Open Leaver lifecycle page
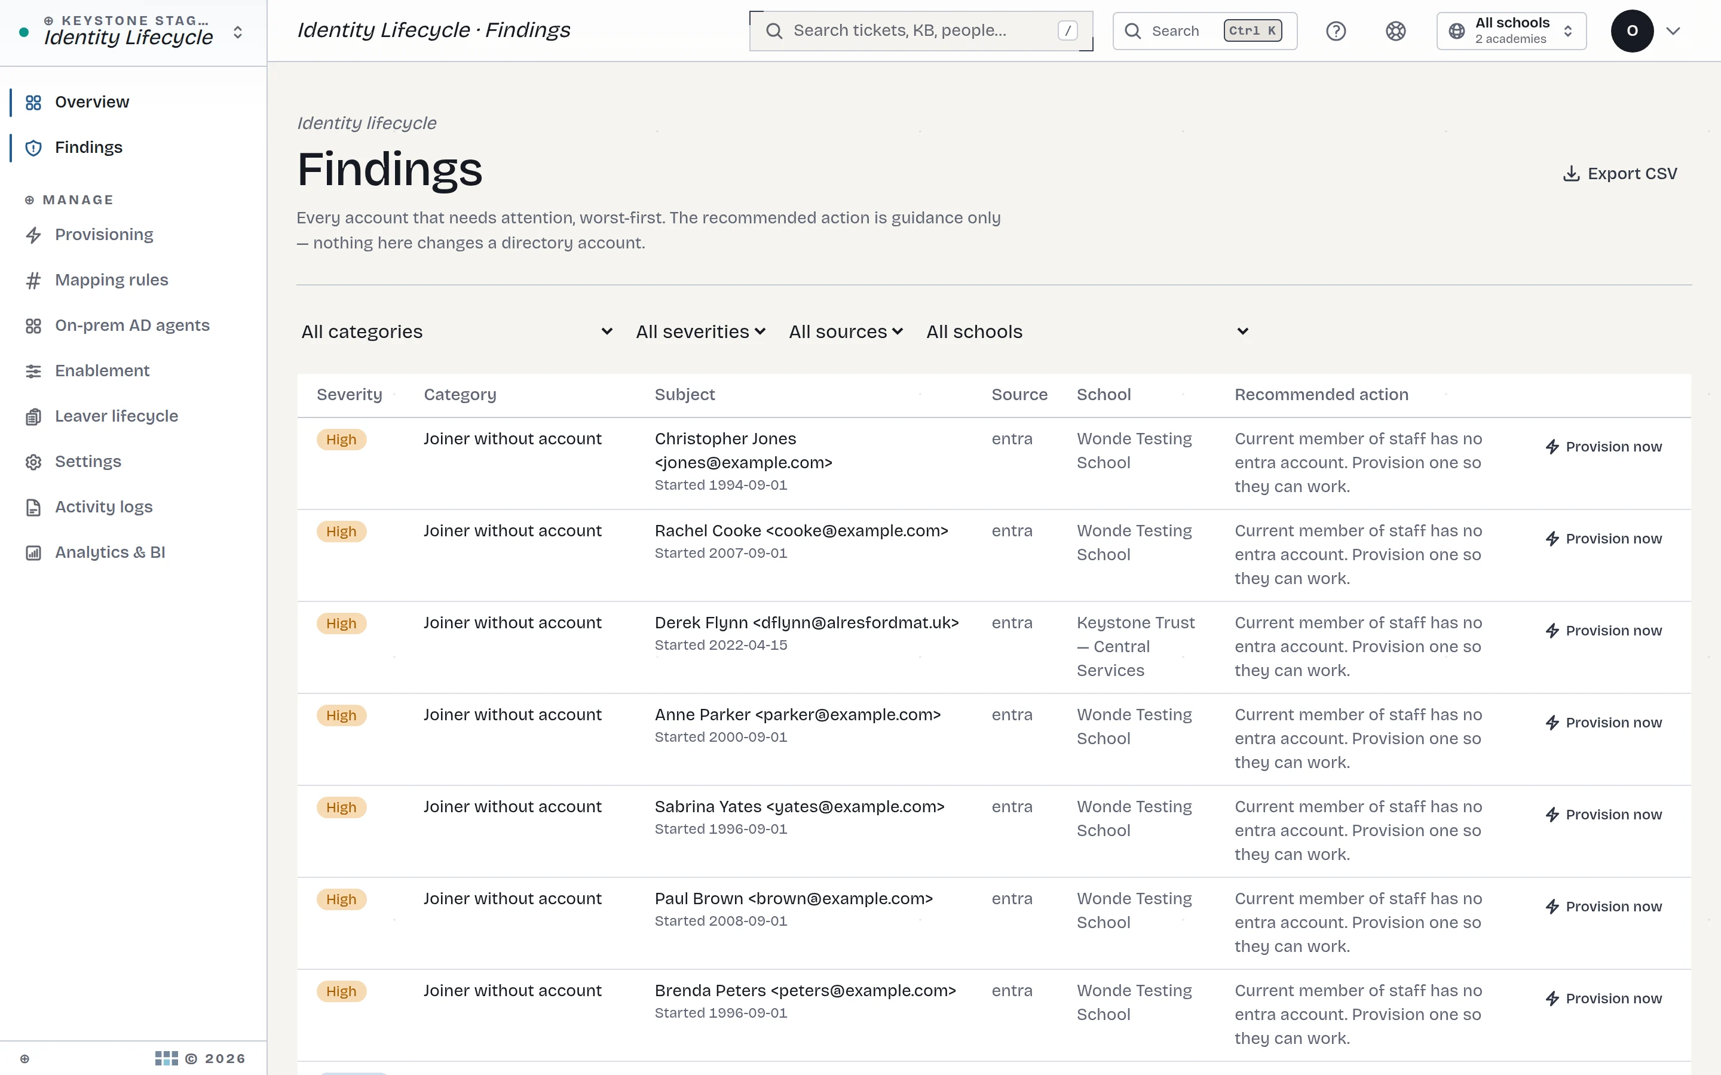 (133, 417)
